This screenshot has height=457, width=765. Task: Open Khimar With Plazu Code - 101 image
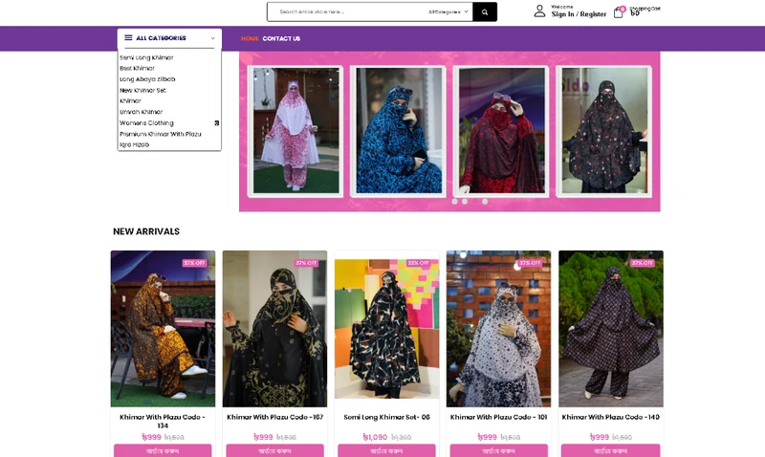[x=498, y=329]
